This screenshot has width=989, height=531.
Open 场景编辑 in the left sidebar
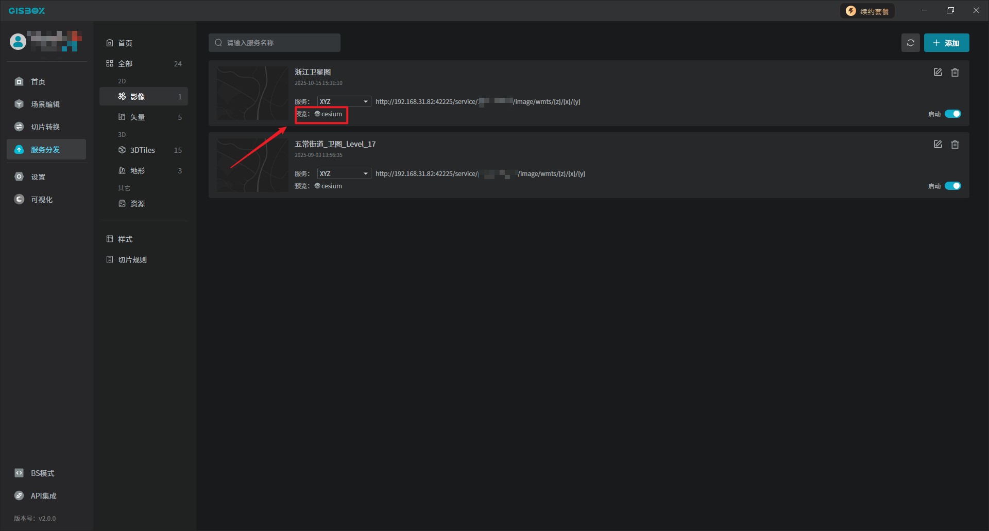pyautogui.click(x=45, y=104)
